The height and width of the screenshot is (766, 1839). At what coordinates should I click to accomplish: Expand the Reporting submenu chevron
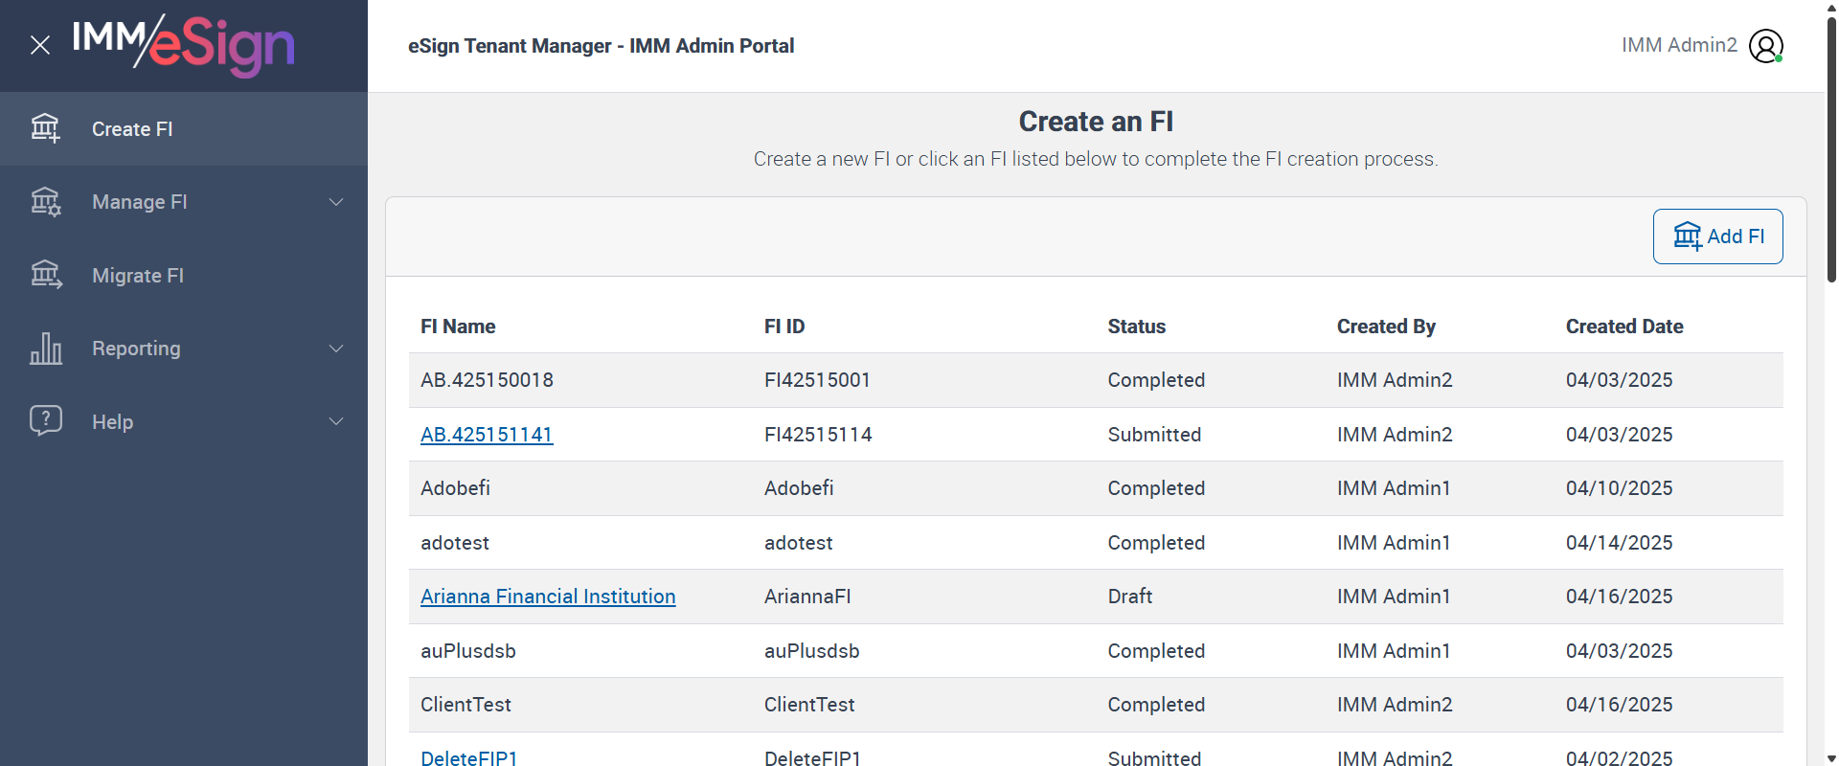[x=336, y=349]
